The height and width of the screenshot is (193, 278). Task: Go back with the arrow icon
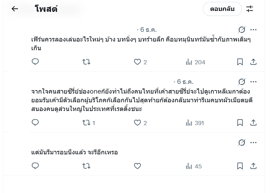click(x=15, y=9)
